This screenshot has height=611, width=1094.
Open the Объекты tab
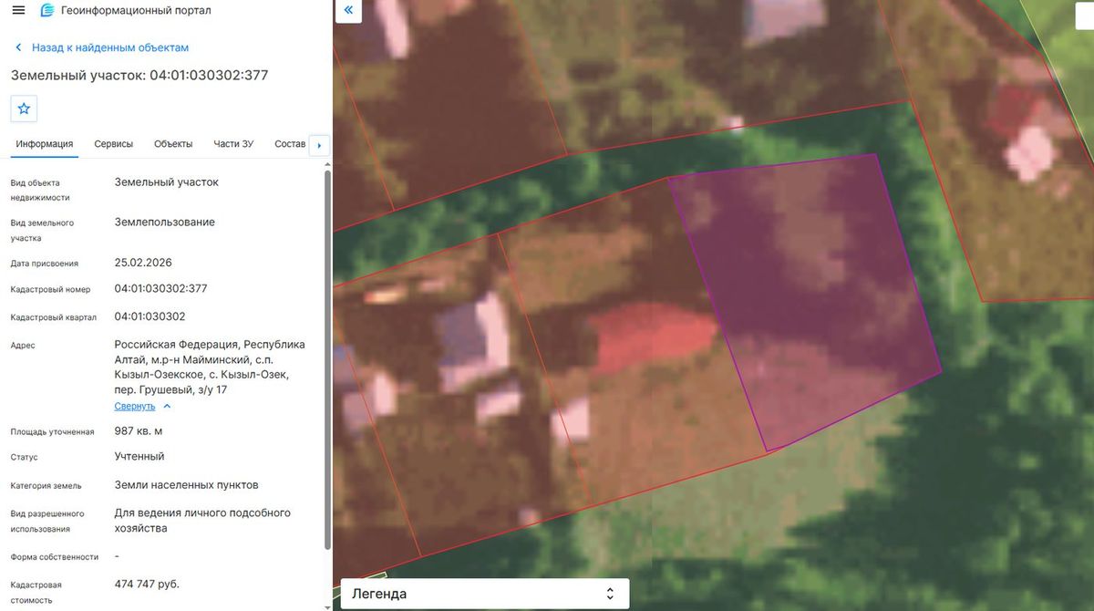point(173,144)
